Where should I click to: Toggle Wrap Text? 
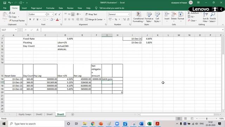tap(91, 14)
